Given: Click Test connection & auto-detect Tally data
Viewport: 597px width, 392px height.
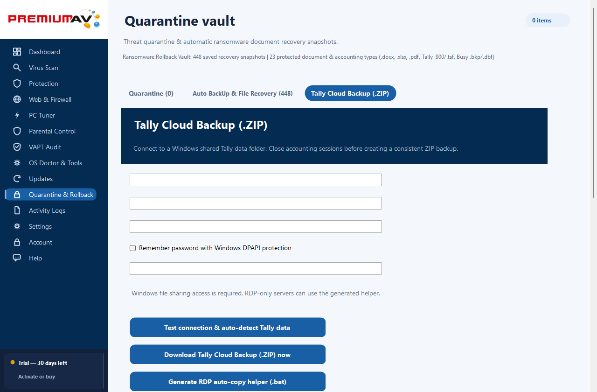Looking at the screenshot, I should (x=228, y=328).
